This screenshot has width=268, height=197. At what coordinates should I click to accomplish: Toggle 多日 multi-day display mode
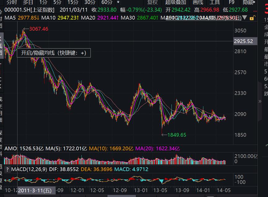27,2
